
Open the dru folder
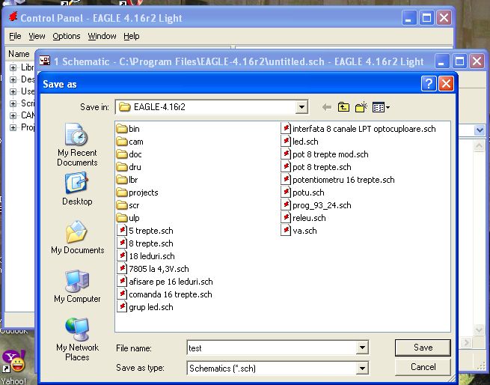click(x=129, y=167)
